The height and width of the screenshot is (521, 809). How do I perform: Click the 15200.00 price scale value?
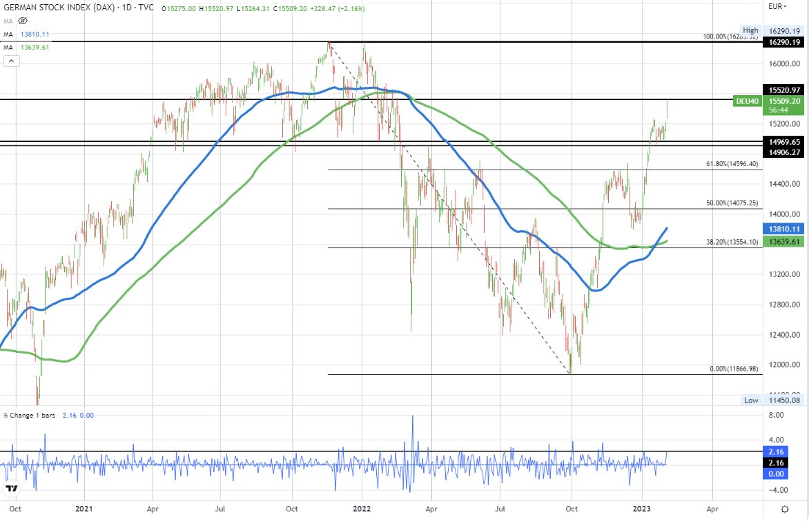(785, 123)
